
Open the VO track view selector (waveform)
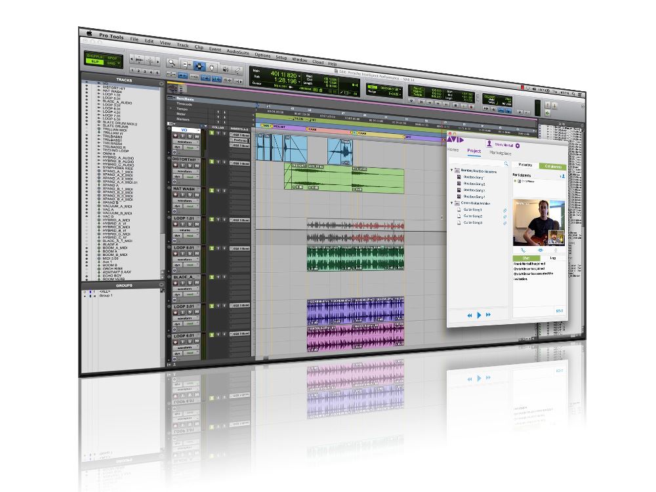click(x=186, y=142)
